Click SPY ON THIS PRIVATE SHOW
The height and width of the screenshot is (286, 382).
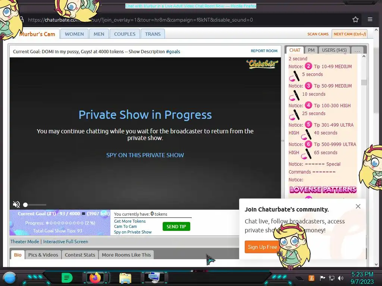click(145, 155)
